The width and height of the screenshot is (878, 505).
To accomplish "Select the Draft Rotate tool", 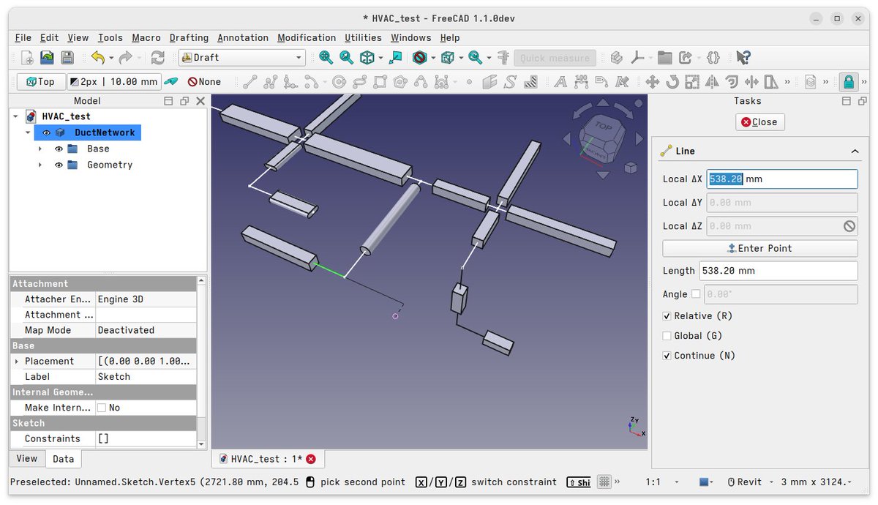I will tap(674, 81).
